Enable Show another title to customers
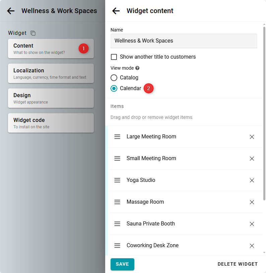266x273 pixels. click(114, 57)
